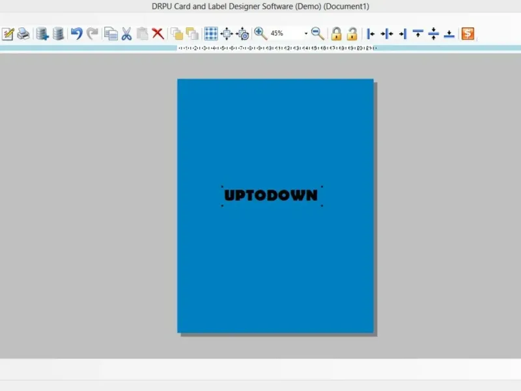
Task: Bring the selected object to front
Action: pyautogui.click(x=176, y=34)
